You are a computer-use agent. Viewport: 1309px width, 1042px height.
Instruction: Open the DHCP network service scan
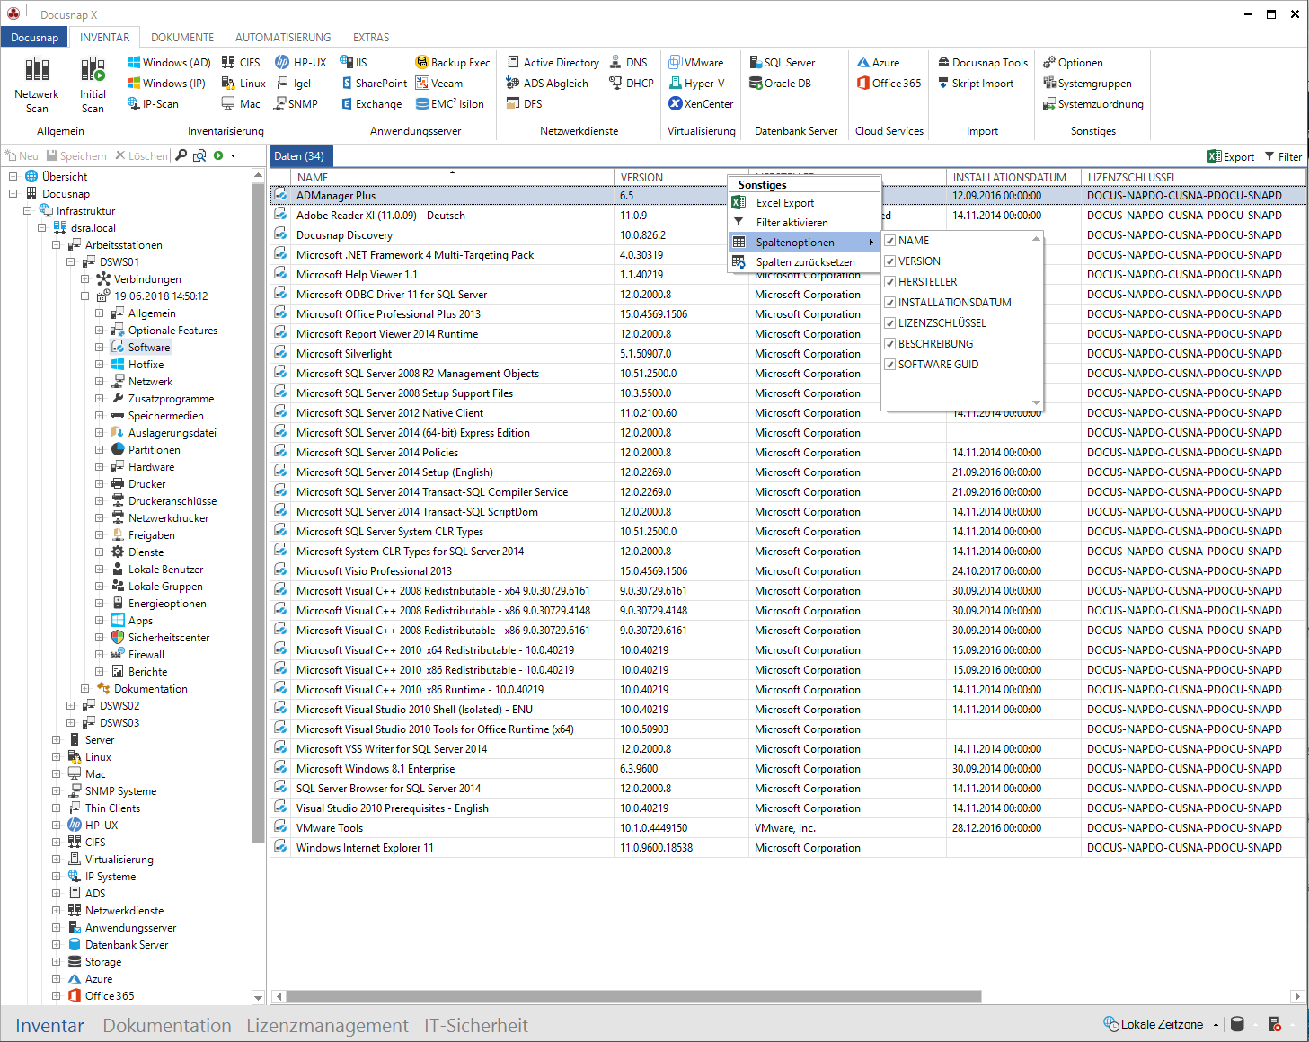coord(632,84)
